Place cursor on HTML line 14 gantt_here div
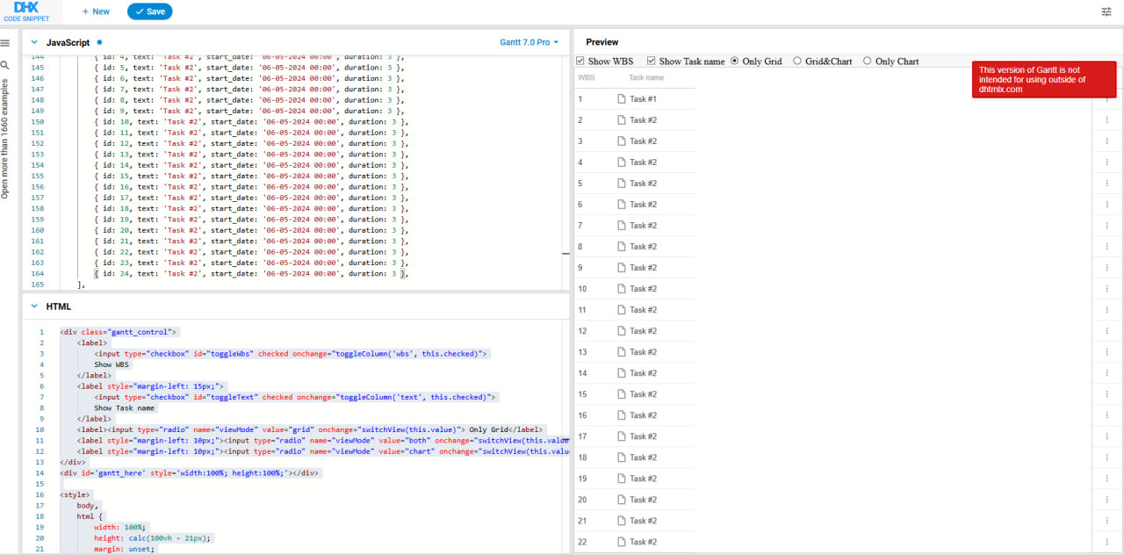Screen dimensions: 1124x555 coord(191,473)
